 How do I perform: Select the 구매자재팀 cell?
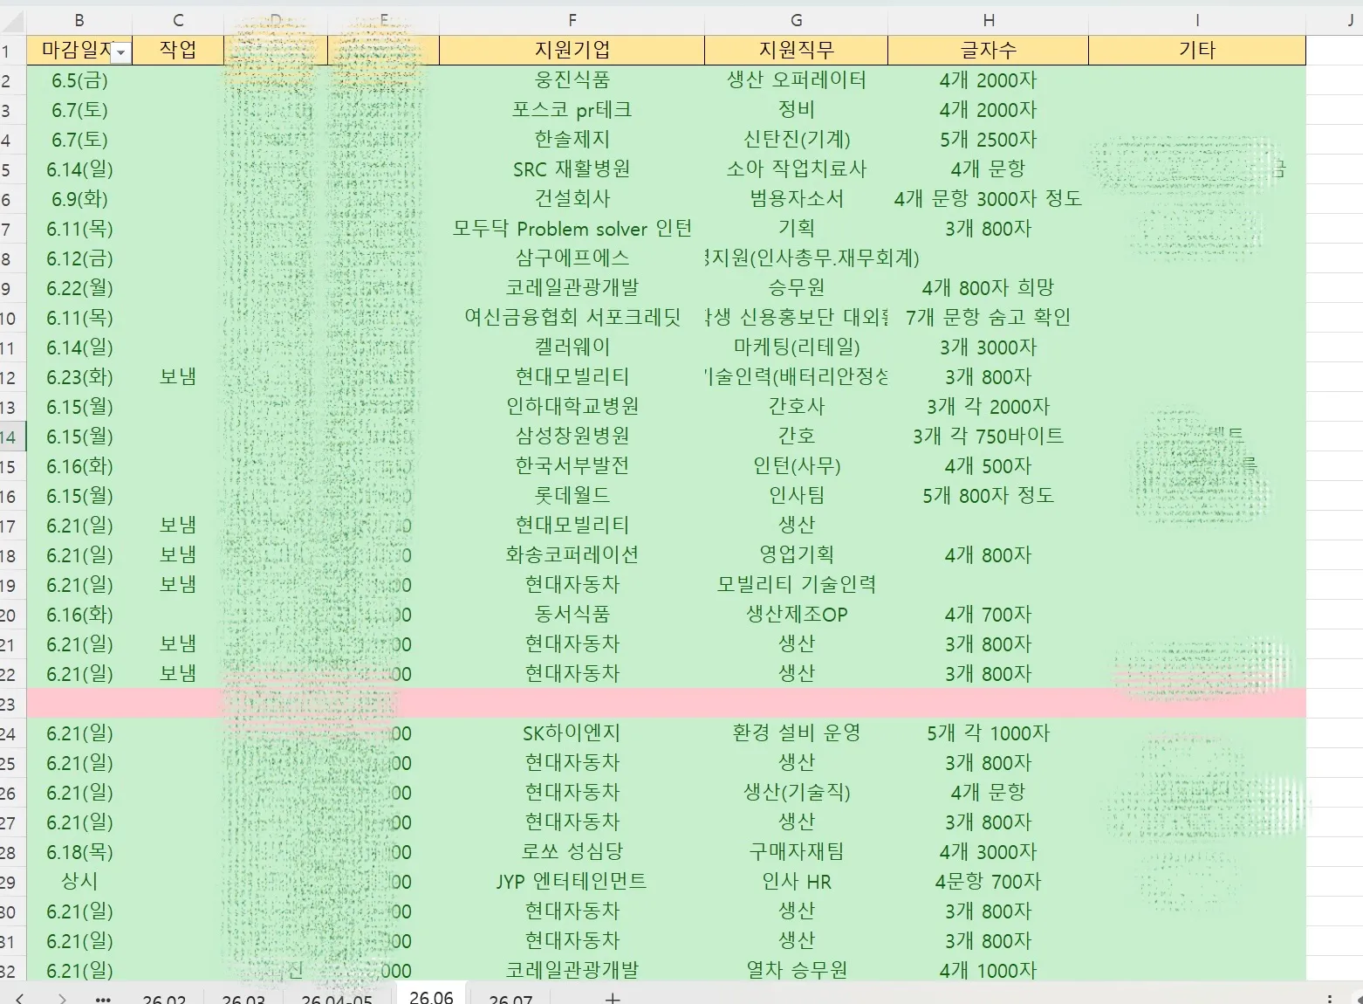pos(796,852)
